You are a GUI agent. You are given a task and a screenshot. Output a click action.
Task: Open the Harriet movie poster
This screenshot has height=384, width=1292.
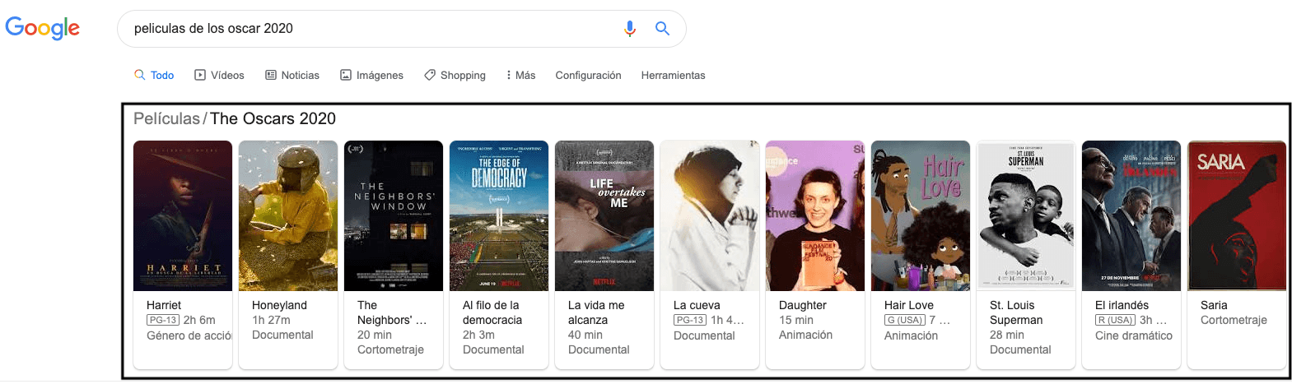(x=183, y=215)
